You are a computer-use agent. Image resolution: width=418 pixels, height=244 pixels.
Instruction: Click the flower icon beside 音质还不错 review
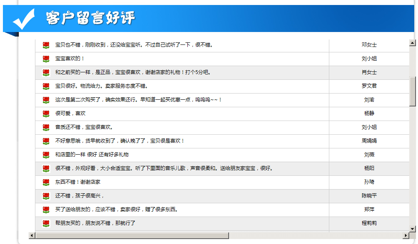[x=46, y=127]
